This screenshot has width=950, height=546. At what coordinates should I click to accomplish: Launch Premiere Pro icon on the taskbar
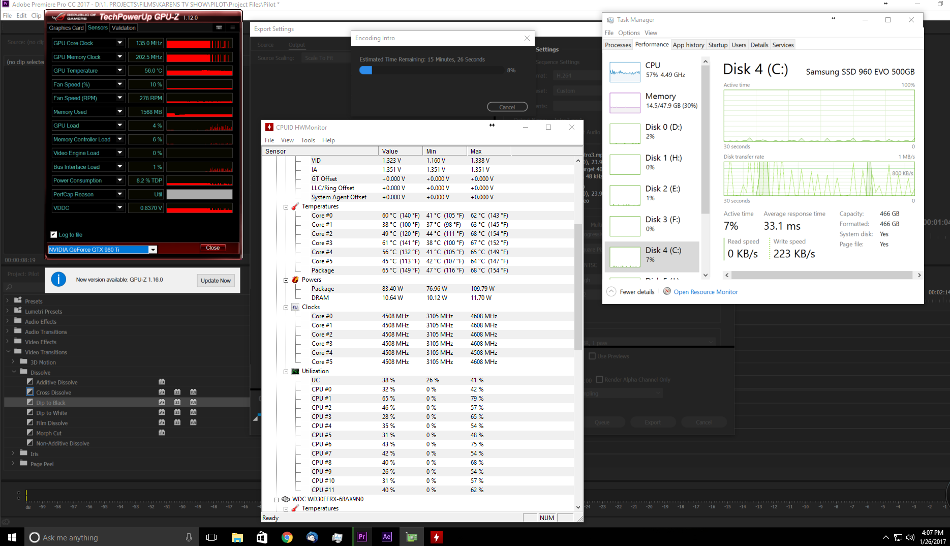coord(361,537)
